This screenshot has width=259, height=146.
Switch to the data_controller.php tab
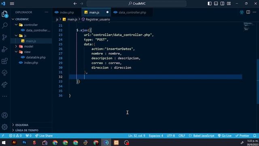pos(132,13)
